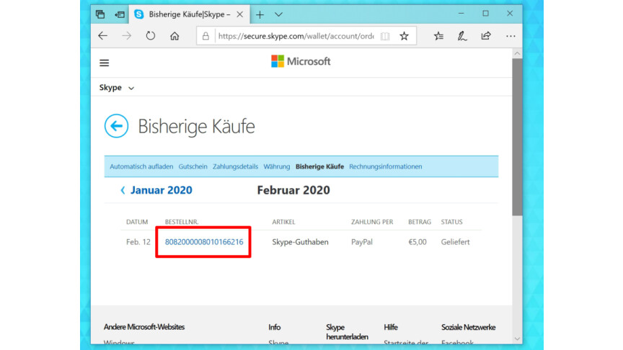Select the Währung tab
The width and height of the screenshot is (623, 350).
(x=277, y=166)
